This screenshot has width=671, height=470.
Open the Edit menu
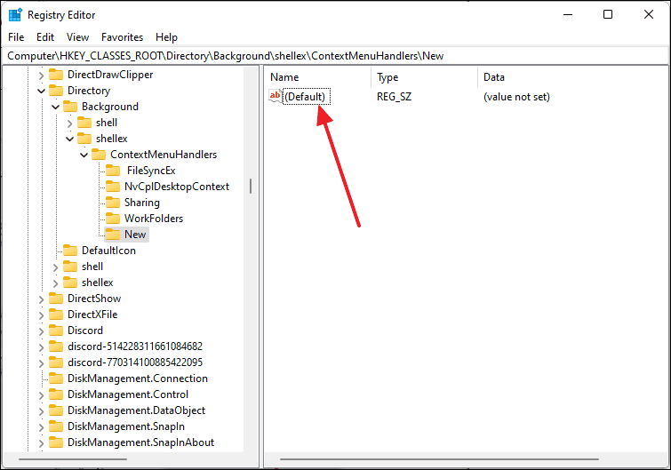[45, 37]
